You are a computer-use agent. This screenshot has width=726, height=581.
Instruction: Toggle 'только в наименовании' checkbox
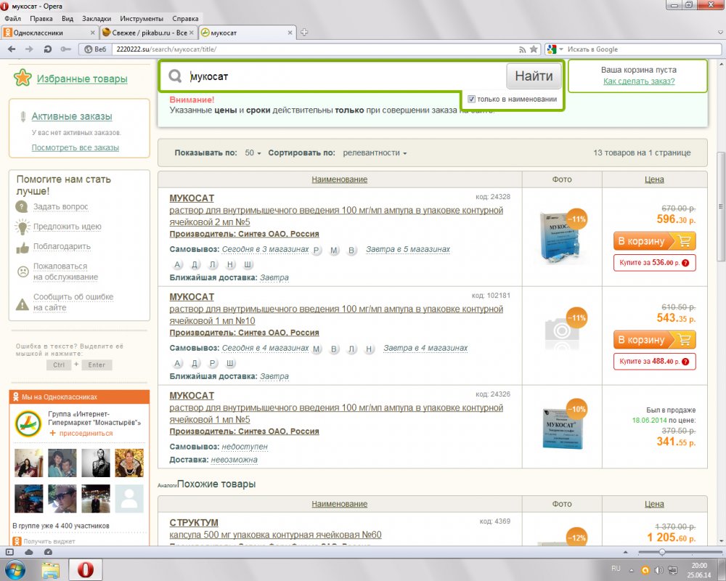pyautogui.click(x=472, y=99)
